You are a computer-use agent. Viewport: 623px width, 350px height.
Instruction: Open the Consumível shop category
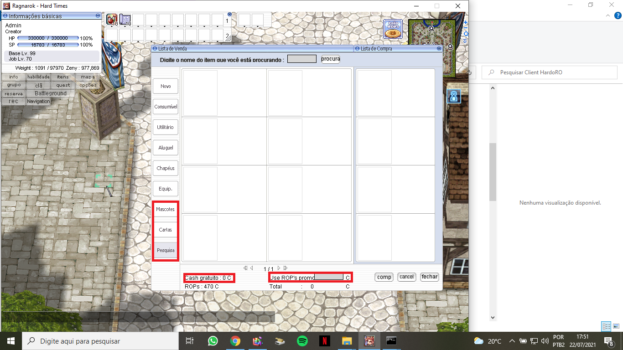(166, 107)
